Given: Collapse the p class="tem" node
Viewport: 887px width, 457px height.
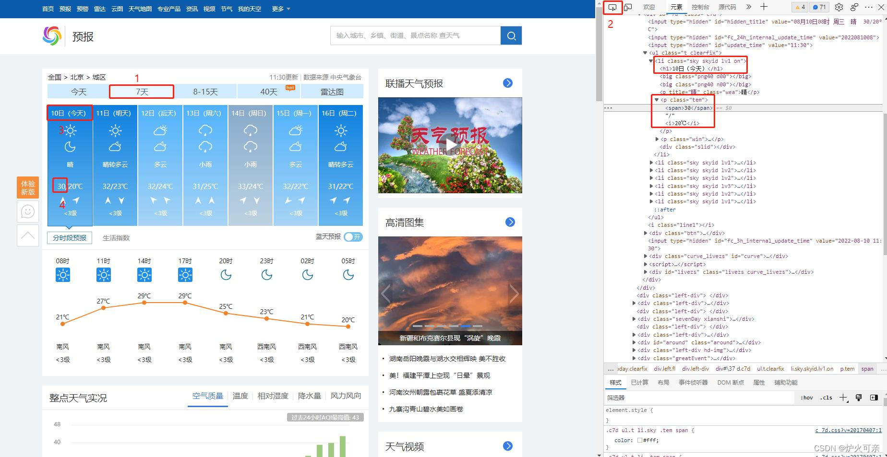Looking at the screenshot, I should tap(657, 100).
